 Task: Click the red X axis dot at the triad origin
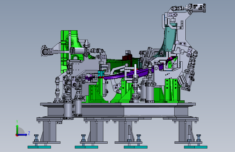pos(17,135)
